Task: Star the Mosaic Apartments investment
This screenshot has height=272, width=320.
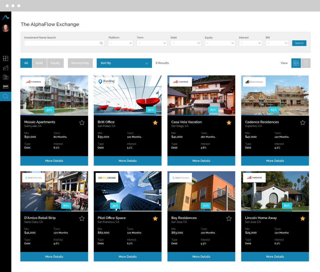Action: tap(82, 122)
